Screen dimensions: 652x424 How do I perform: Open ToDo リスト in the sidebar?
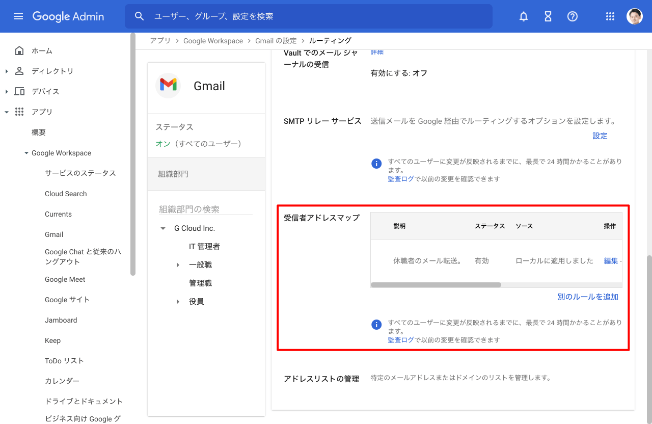point(64,361)
